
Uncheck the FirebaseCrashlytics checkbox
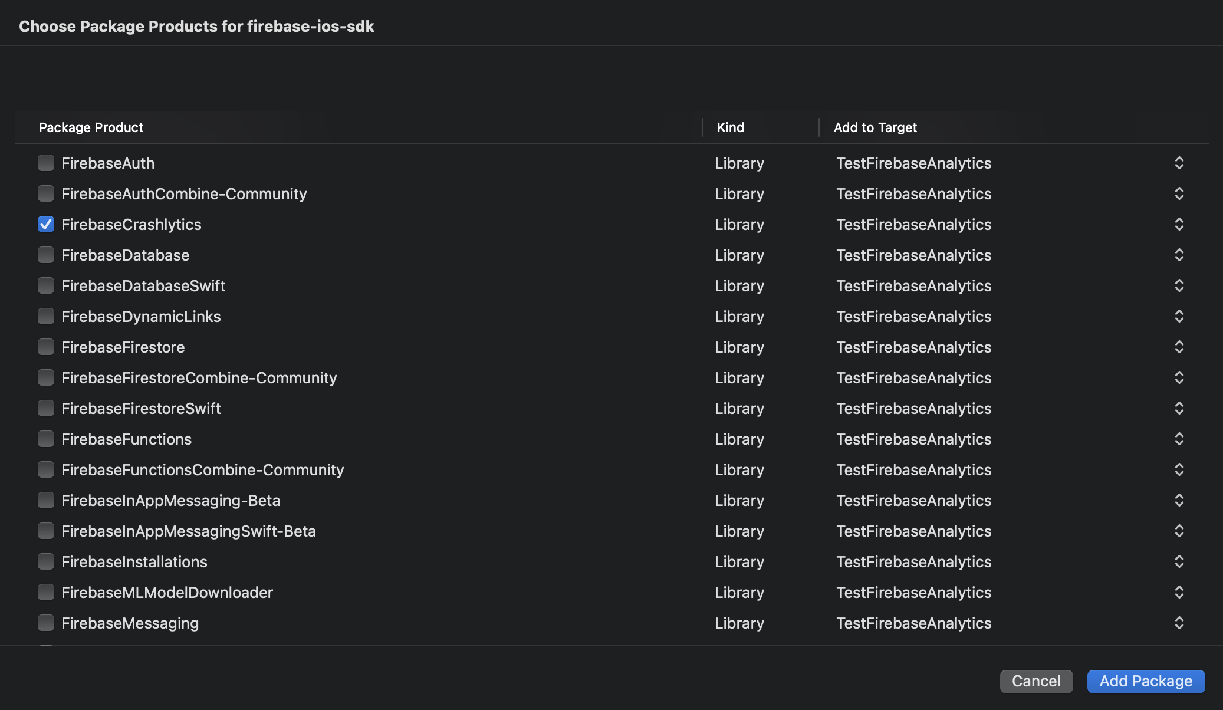pyautogui.click(x=46, y=224)
